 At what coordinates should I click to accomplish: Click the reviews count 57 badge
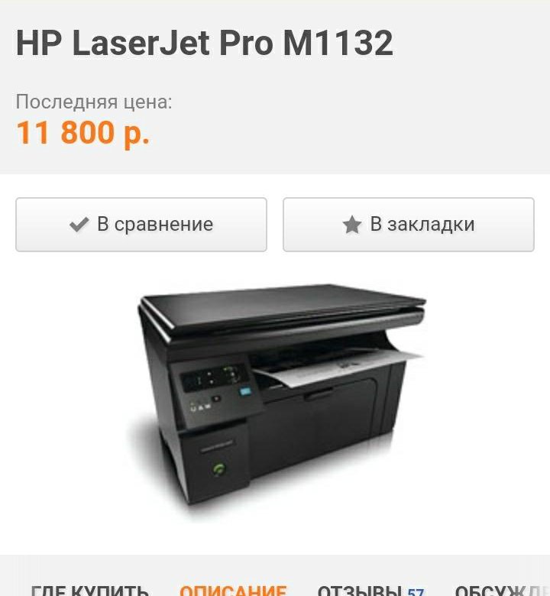click(x=416, y=592)
